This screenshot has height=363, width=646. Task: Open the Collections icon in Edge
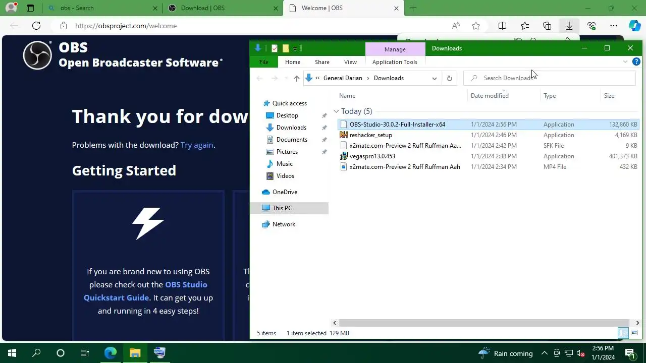547,26
